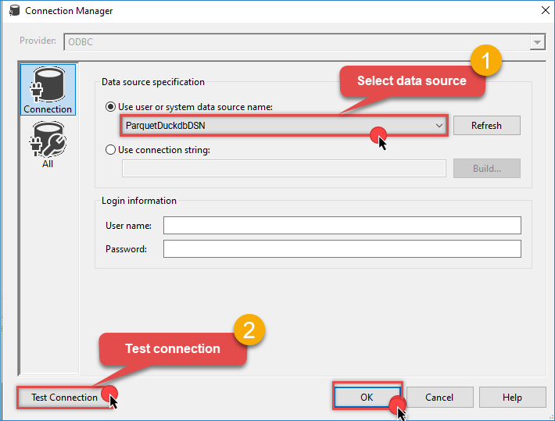This screenshot has width=555, height=421.
Task: Open the Provider ODBC dropdown arrow
Action: [x=537, y=41]
